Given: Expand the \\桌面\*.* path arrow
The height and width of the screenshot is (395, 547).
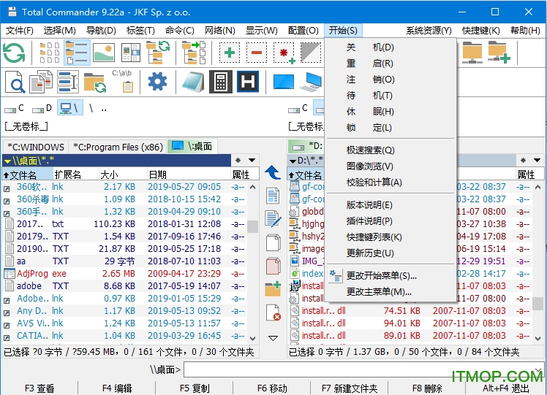Looking at the screenshot, I should (x=7, y=161).
